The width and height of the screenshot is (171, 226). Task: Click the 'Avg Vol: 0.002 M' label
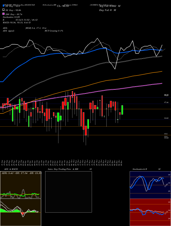[x=110, y=6]
